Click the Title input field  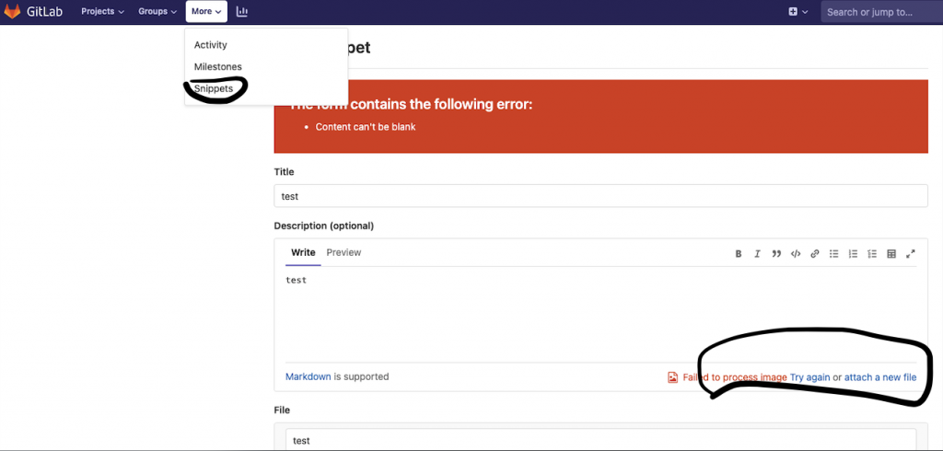(600, 196)
